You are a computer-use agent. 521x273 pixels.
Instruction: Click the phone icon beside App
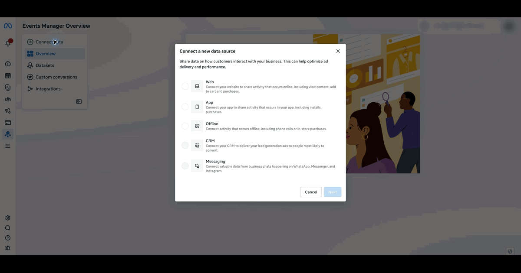[x=197, y=107]
